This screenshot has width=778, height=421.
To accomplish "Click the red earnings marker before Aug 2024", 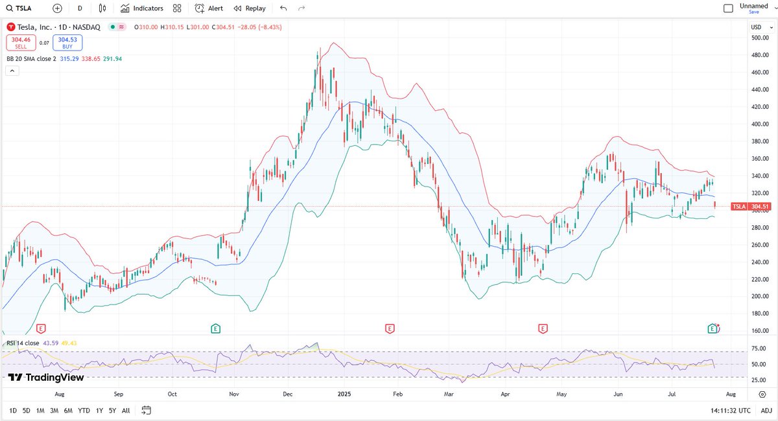I will (41, 329).
